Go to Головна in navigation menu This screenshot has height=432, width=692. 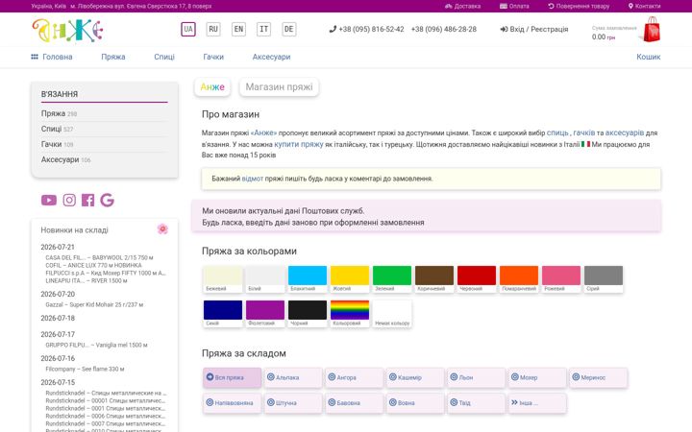tap(52, 57)
